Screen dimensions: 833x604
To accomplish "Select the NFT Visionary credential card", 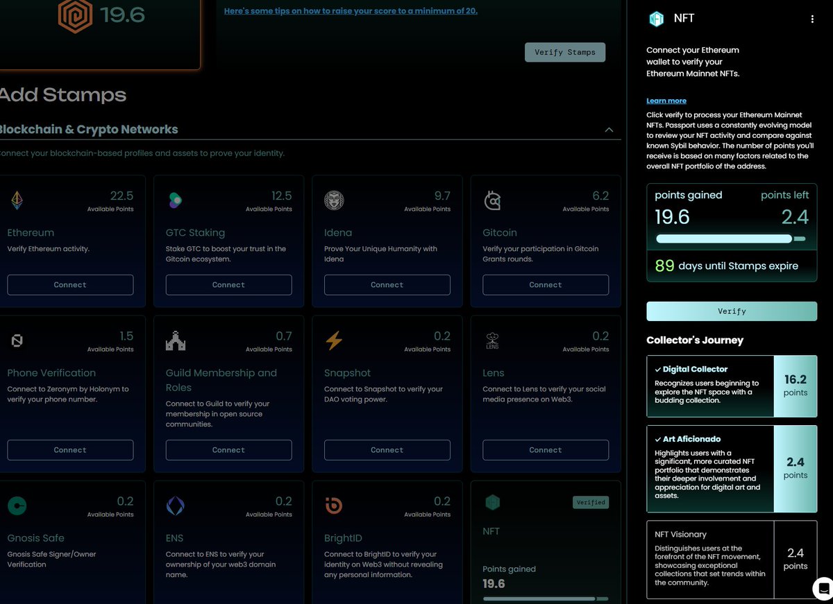I will 732,560.
